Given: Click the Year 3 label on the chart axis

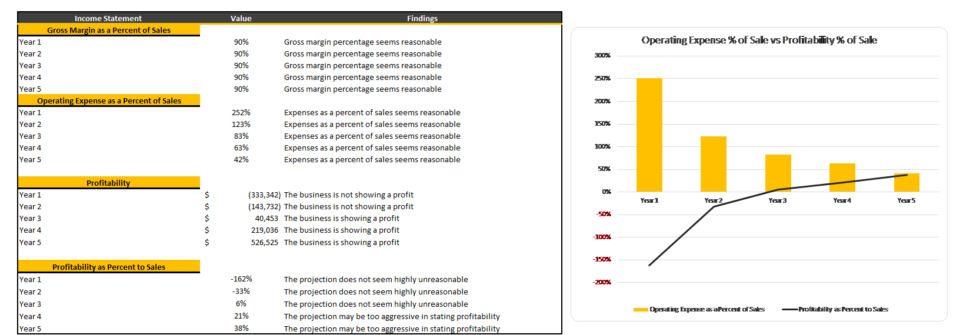Looking at the screenshot, I should pyautogui.click(x=778, y=200).
